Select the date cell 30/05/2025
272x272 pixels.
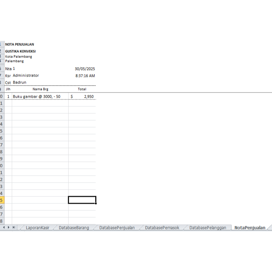tap(85, 69)
